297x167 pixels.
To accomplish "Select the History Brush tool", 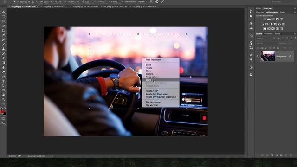I will click(x=3, y=54).
